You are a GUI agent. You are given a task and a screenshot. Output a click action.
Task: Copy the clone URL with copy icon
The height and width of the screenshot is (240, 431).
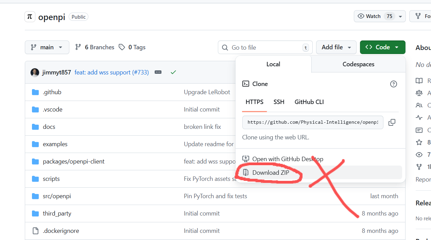(392, 122)
